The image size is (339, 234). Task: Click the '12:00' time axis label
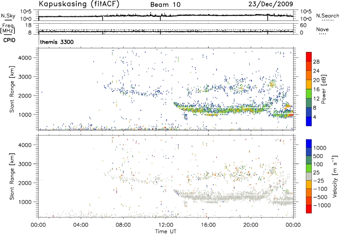pos(166,225)
